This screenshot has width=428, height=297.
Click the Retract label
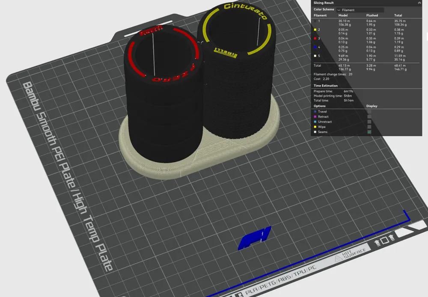(323, 117)
